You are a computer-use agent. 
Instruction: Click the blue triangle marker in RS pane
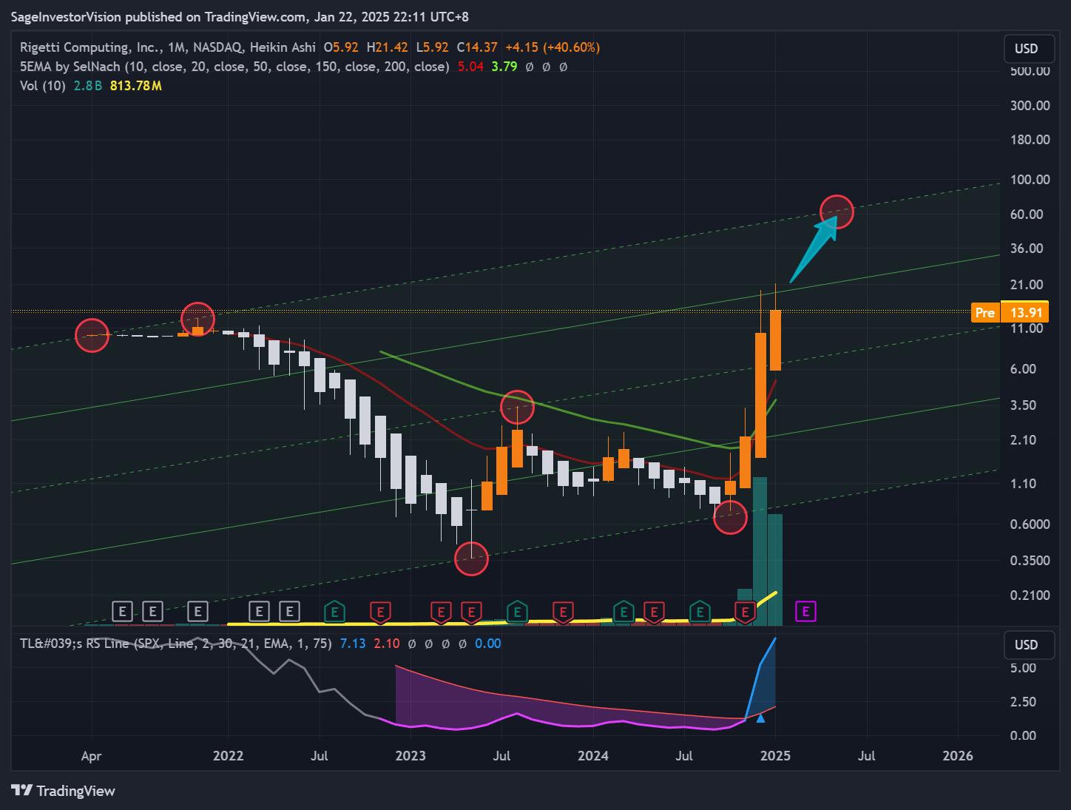[760, 718]
